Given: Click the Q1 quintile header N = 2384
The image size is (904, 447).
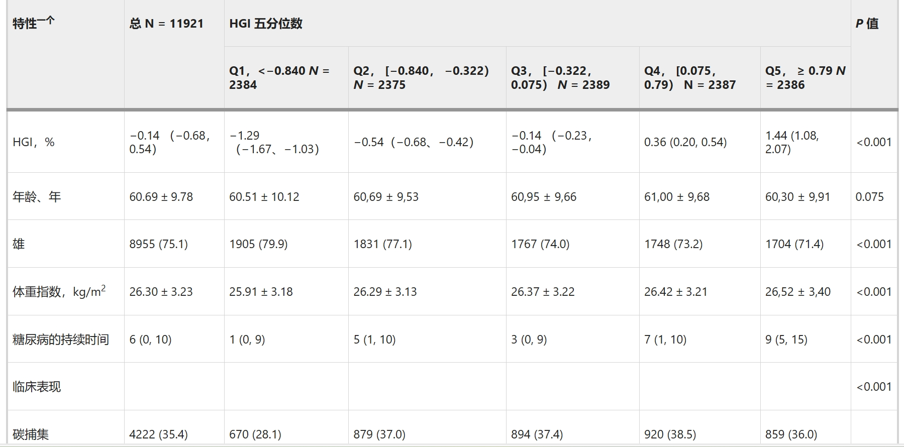Looking at the screenshot, I should 279,78.
